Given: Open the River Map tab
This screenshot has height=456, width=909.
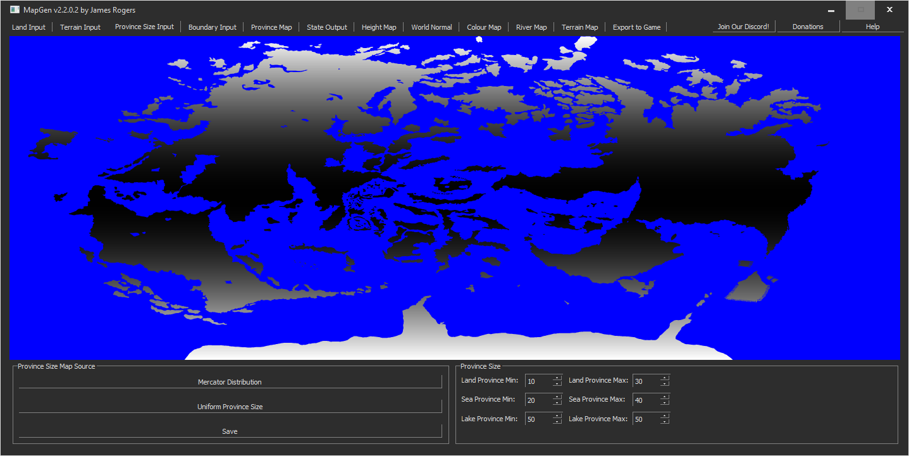Looking at the screenshot, I should (x=531, y=27).
